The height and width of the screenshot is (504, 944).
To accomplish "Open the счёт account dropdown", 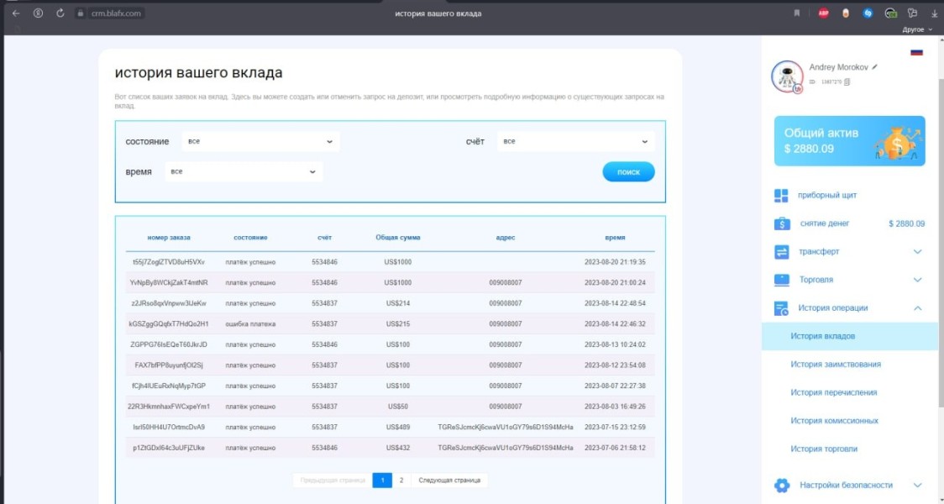I will point(575,141).
